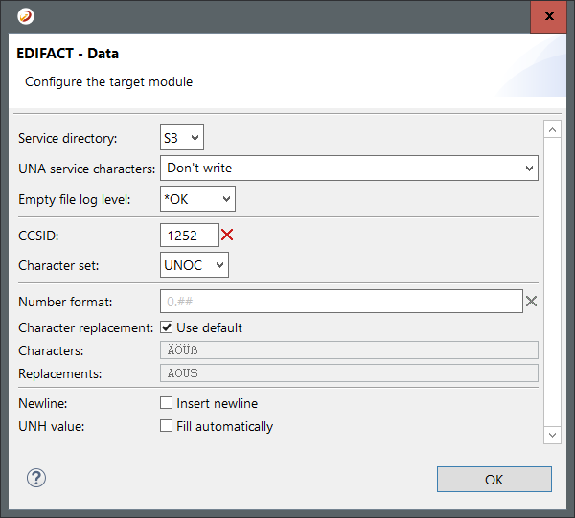Click the Replacements text field

click(348, 373)
